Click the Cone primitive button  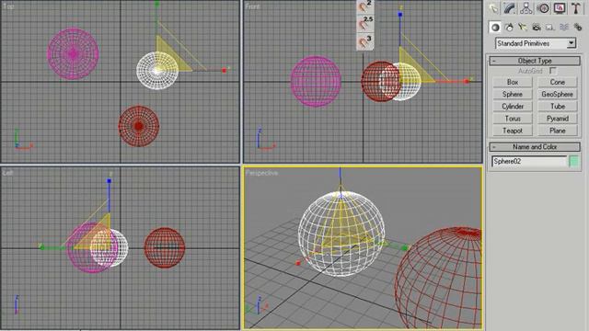point(558,82)
